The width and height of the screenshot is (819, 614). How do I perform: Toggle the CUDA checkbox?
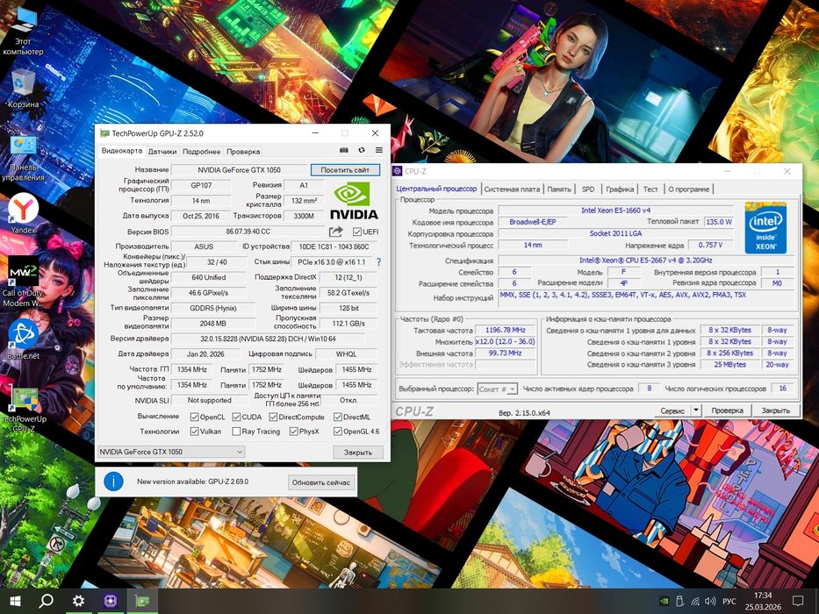click(x=235, y=417)
